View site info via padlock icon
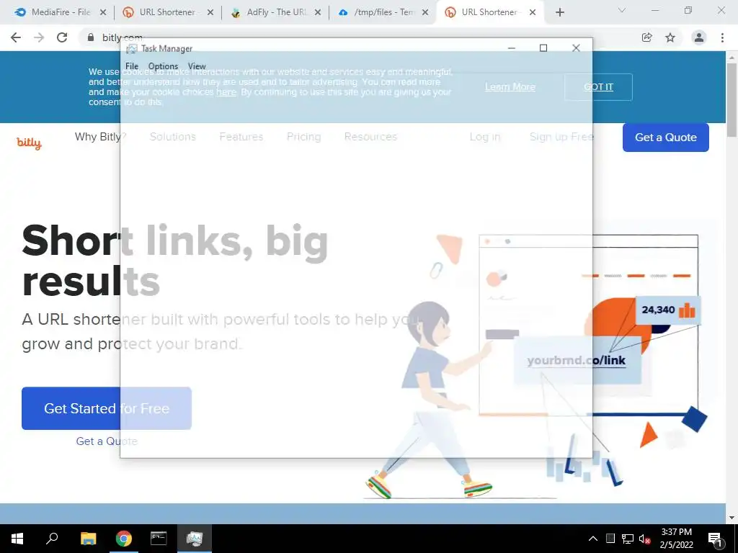Viewport: 738px width, 553px height. click(91, 37)
